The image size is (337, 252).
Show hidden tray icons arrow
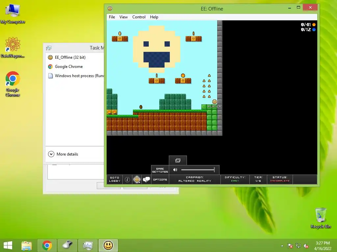point(282,246)
